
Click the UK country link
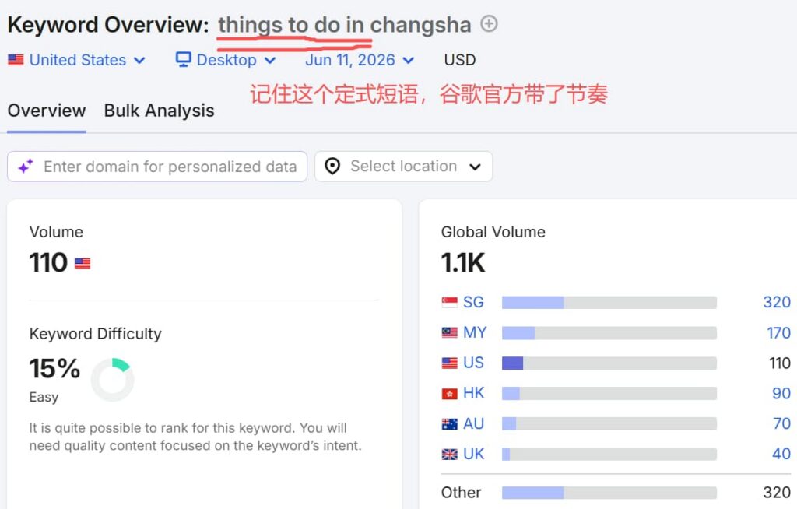tap(473, 454)
